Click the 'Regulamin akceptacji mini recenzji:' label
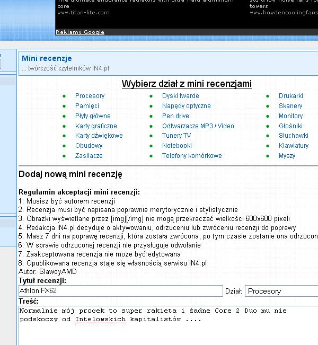 coord(79,192)
